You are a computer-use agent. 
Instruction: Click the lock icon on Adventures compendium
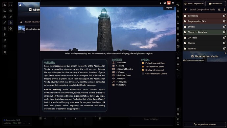click(20, 5)
